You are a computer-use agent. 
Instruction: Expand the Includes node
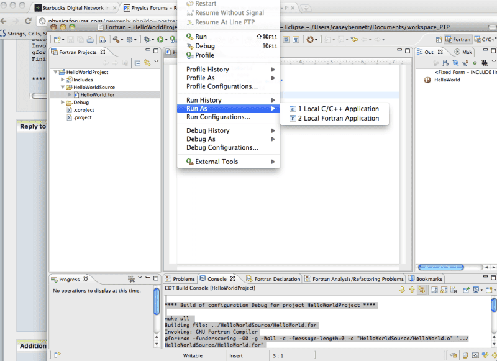pyautogui.click(x=62, y=80)
